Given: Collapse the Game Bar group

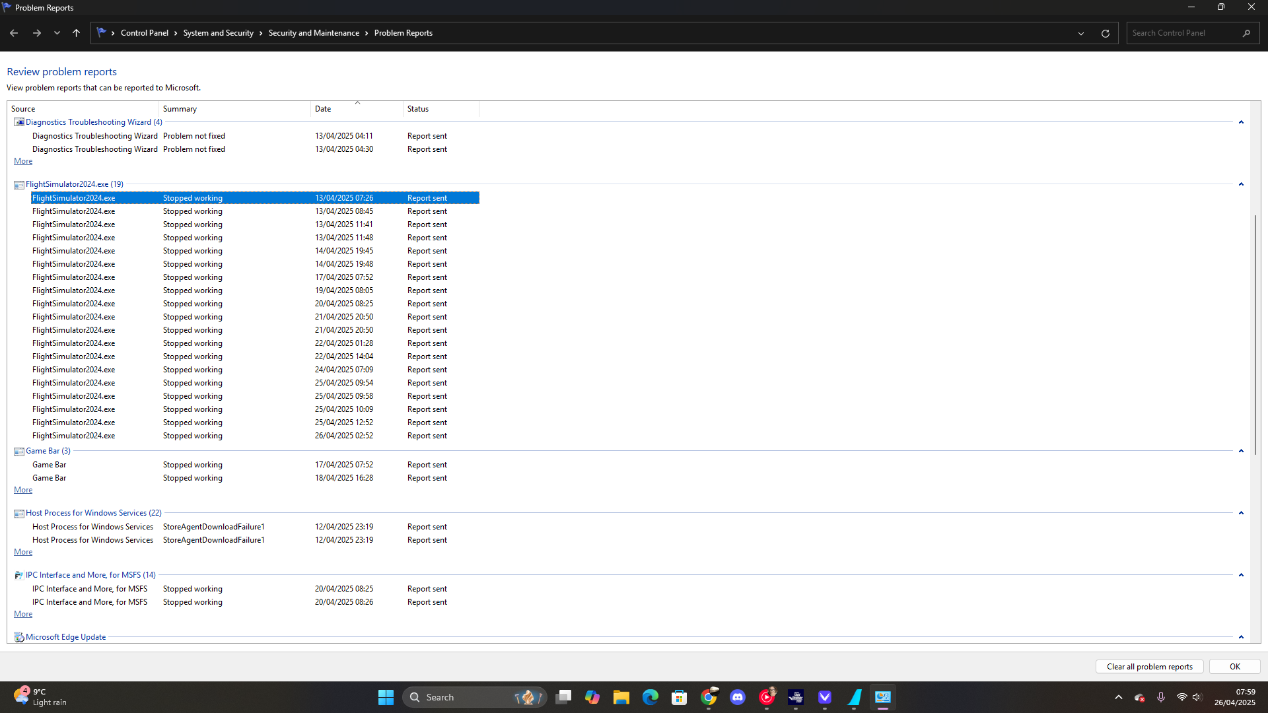Looking at the screenshot, I should (1241, 451).
